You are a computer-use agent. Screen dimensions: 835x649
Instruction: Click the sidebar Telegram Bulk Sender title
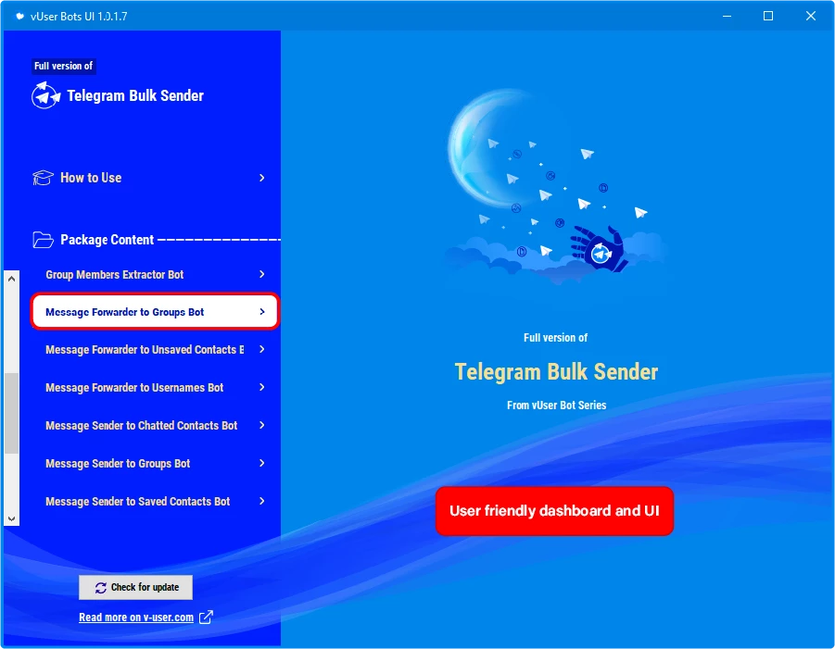click(x=135, y=95)
